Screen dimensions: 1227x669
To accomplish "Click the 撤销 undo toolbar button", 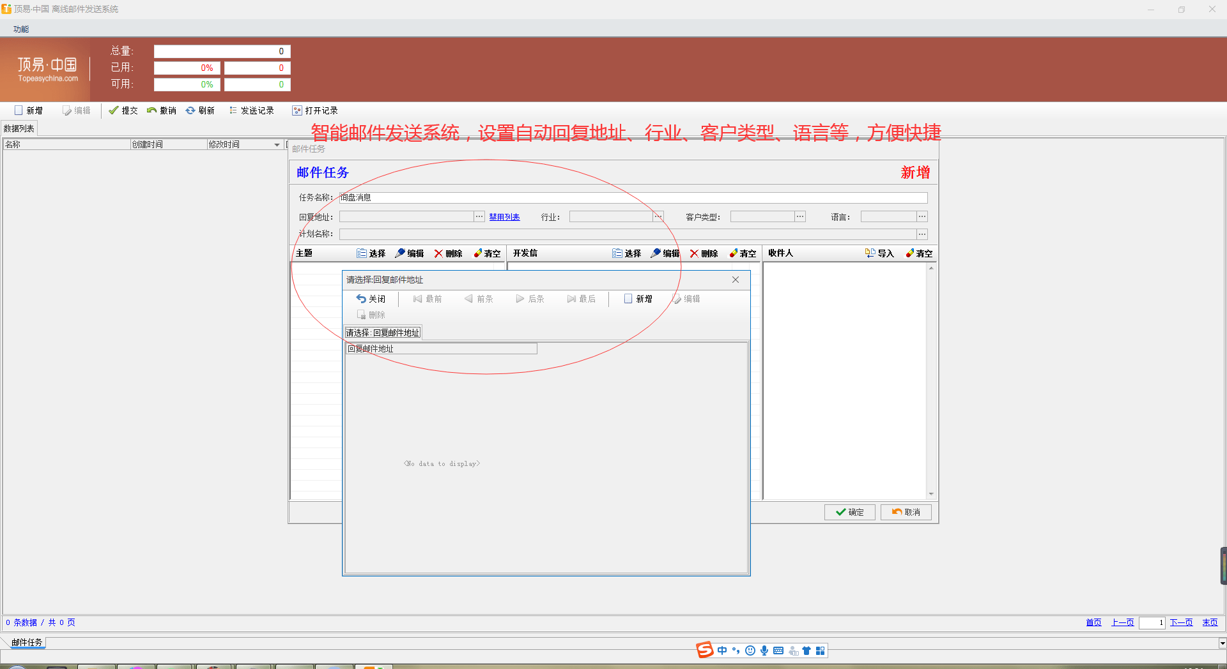I will click(x=161, y=110).
